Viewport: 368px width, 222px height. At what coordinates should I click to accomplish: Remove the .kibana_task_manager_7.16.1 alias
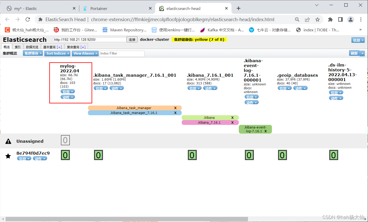click(x=175, y=113)
